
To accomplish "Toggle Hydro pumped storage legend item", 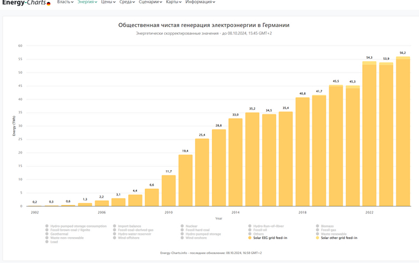I will point(201,234).
